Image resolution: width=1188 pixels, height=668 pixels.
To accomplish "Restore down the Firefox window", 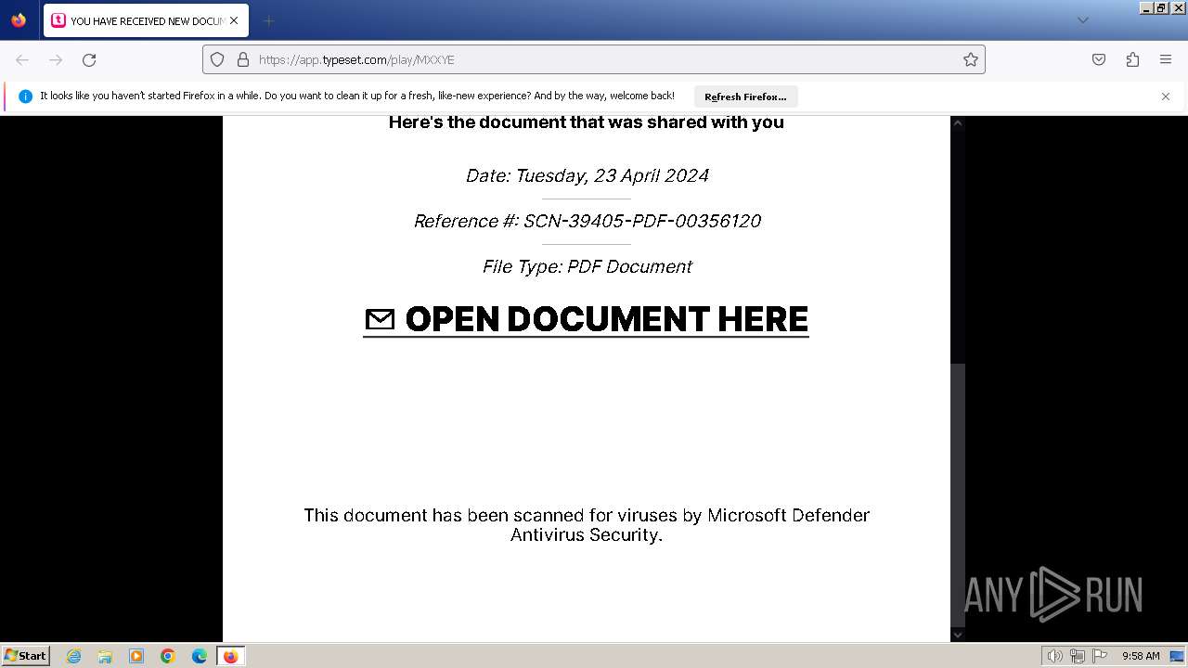I will click(x=1161, y=7).
